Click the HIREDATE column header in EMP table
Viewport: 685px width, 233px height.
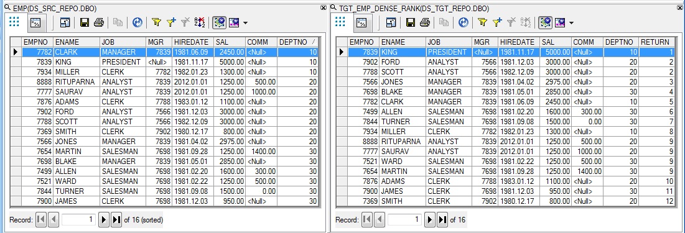pyautogui.click(x=193, y=42)
